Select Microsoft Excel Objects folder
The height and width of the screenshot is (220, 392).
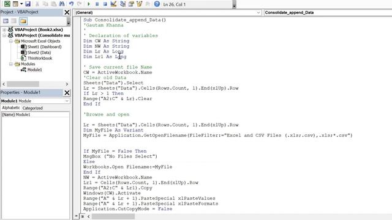pos(40,41)
